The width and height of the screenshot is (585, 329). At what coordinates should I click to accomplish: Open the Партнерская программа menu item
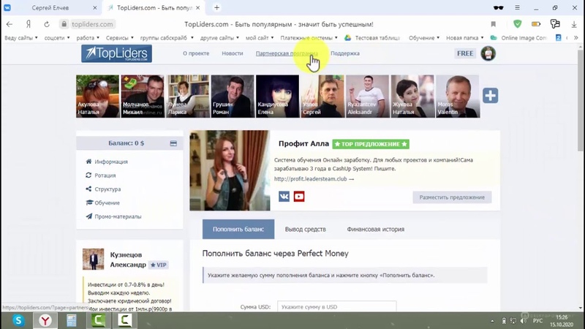(x=287, y=53)
